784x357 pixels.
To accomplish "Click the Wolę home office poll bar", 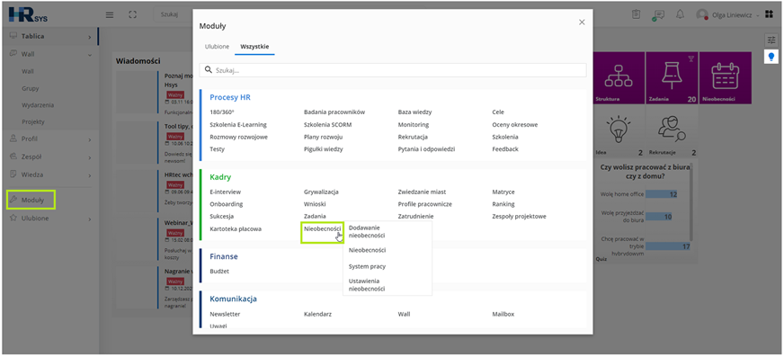I will (x=662, y=194).
